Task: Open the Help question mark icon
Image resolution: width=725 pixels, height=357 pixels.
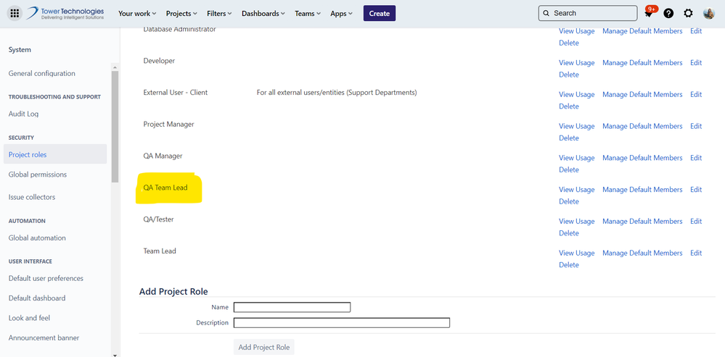Action: [668, 13]
